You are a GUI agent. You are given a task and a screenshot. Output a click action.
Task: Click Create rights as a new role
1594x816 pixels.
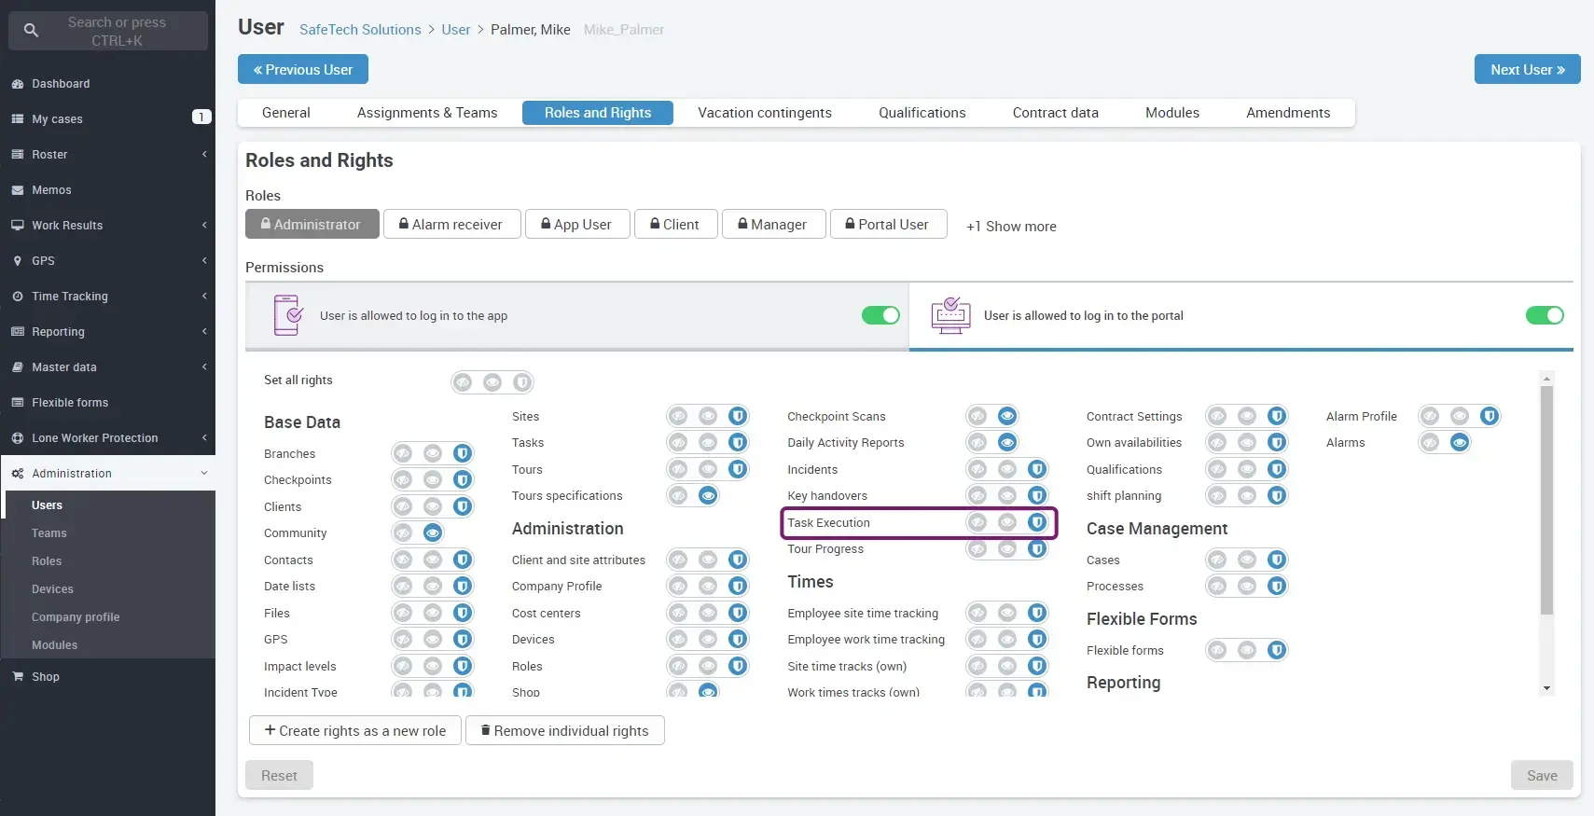click(354, 731)
